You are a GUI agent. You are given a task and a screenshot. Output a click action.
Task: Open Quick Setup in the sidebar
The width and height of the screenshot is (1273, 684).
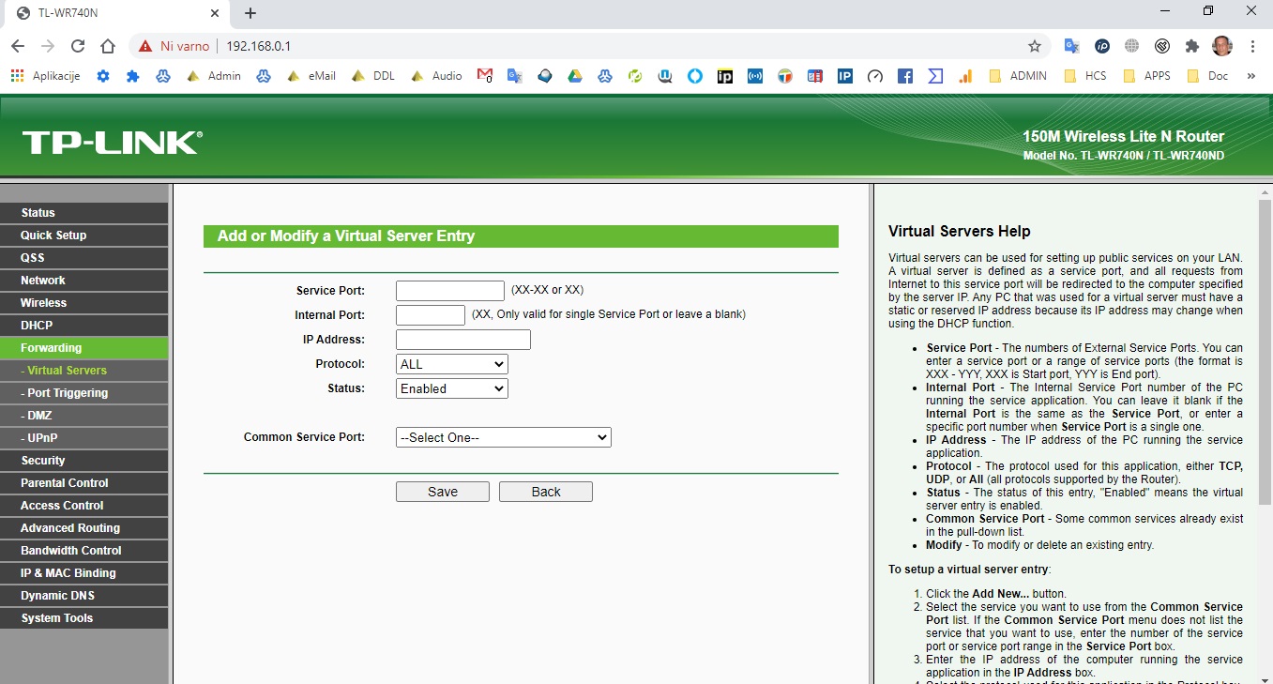[84, 236]
